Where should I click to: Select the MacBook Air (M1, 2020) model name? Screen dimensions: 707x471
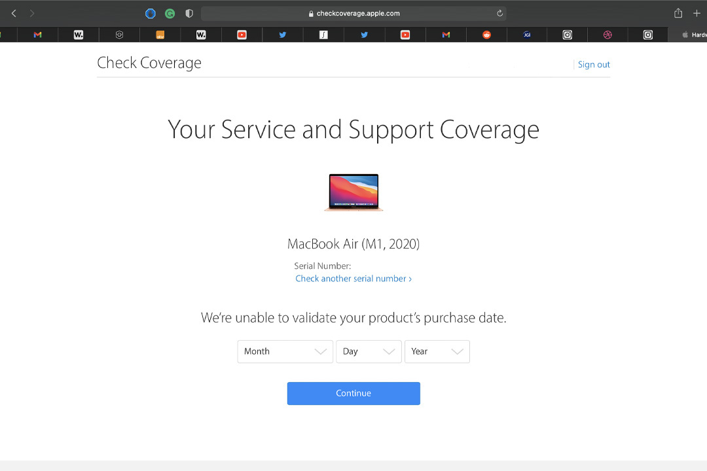tap(353, 244)
